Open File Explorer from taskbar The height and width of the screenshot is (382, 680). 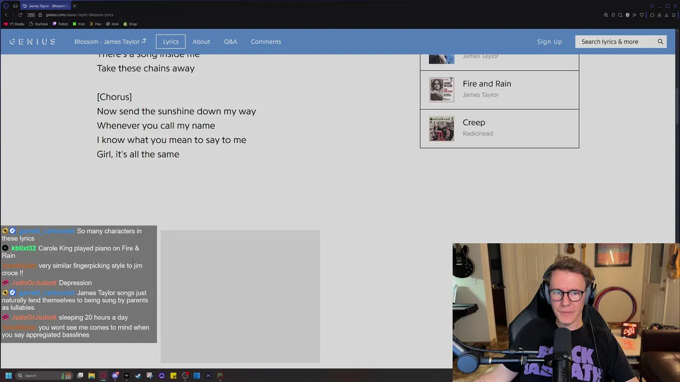91,376
